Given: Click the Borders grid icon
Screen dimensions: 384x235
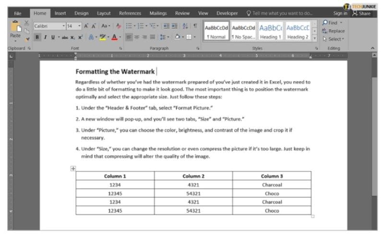Looking at the screenshot, I should pyautogui.click(x=189, y=37).
